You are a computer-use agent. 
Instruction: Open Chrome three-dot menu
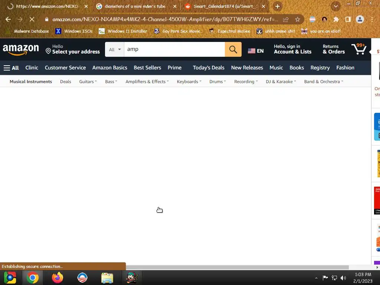372,19
